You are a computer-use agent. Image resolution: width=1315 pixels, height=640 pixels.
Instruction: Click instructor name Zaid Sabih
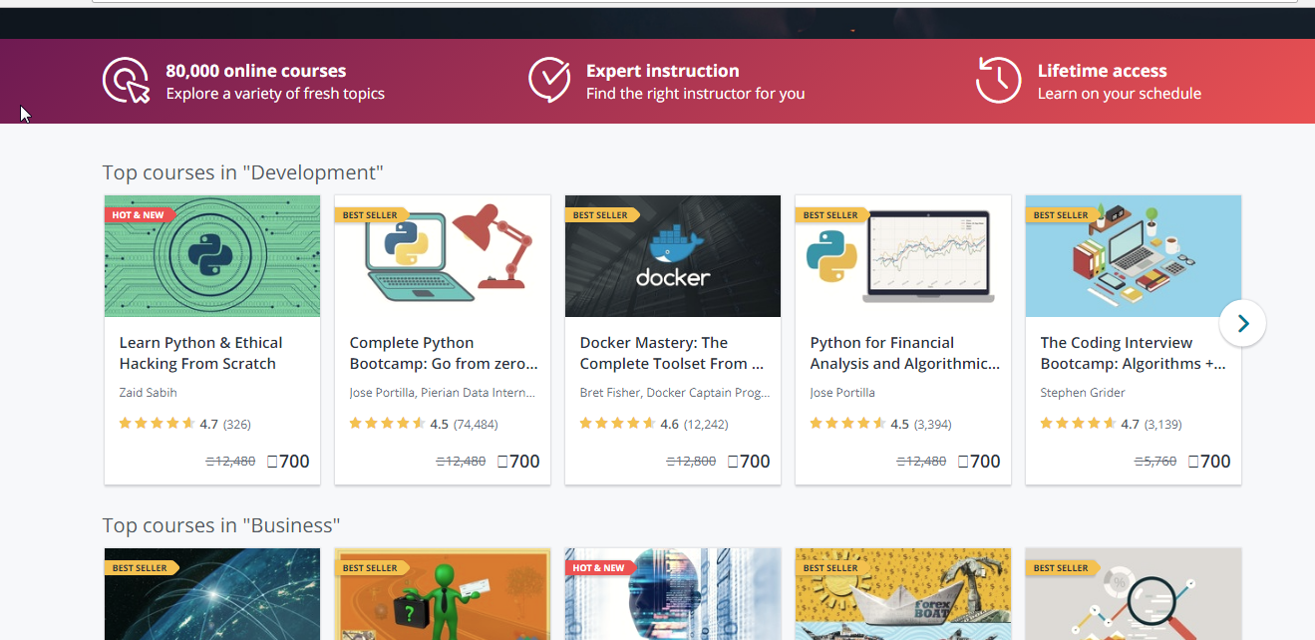(149, 393)
